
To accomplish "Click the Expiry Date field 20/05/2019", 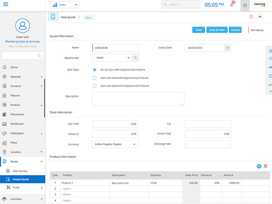I will pos(205,48).
